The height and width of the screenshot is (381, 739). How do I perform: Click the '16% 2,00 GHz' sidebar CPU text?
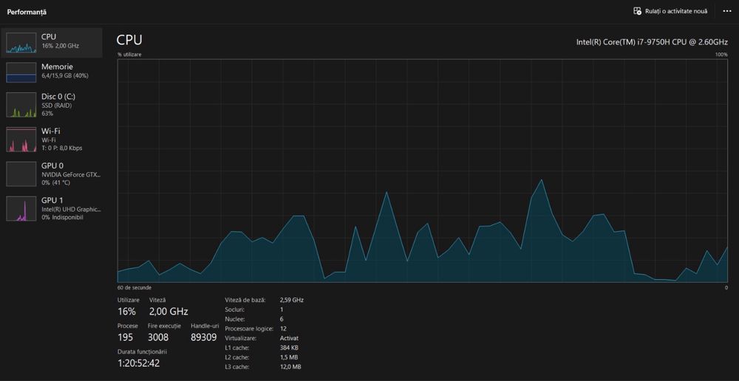[x=60, y=47]
